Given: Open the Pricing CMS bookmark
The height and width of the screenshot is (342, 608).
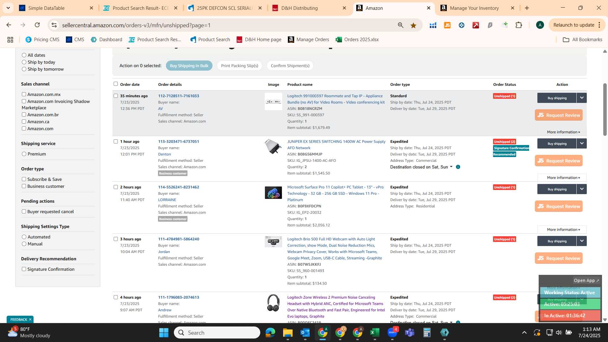Looking at the screenshot, I should pos(42,40).
